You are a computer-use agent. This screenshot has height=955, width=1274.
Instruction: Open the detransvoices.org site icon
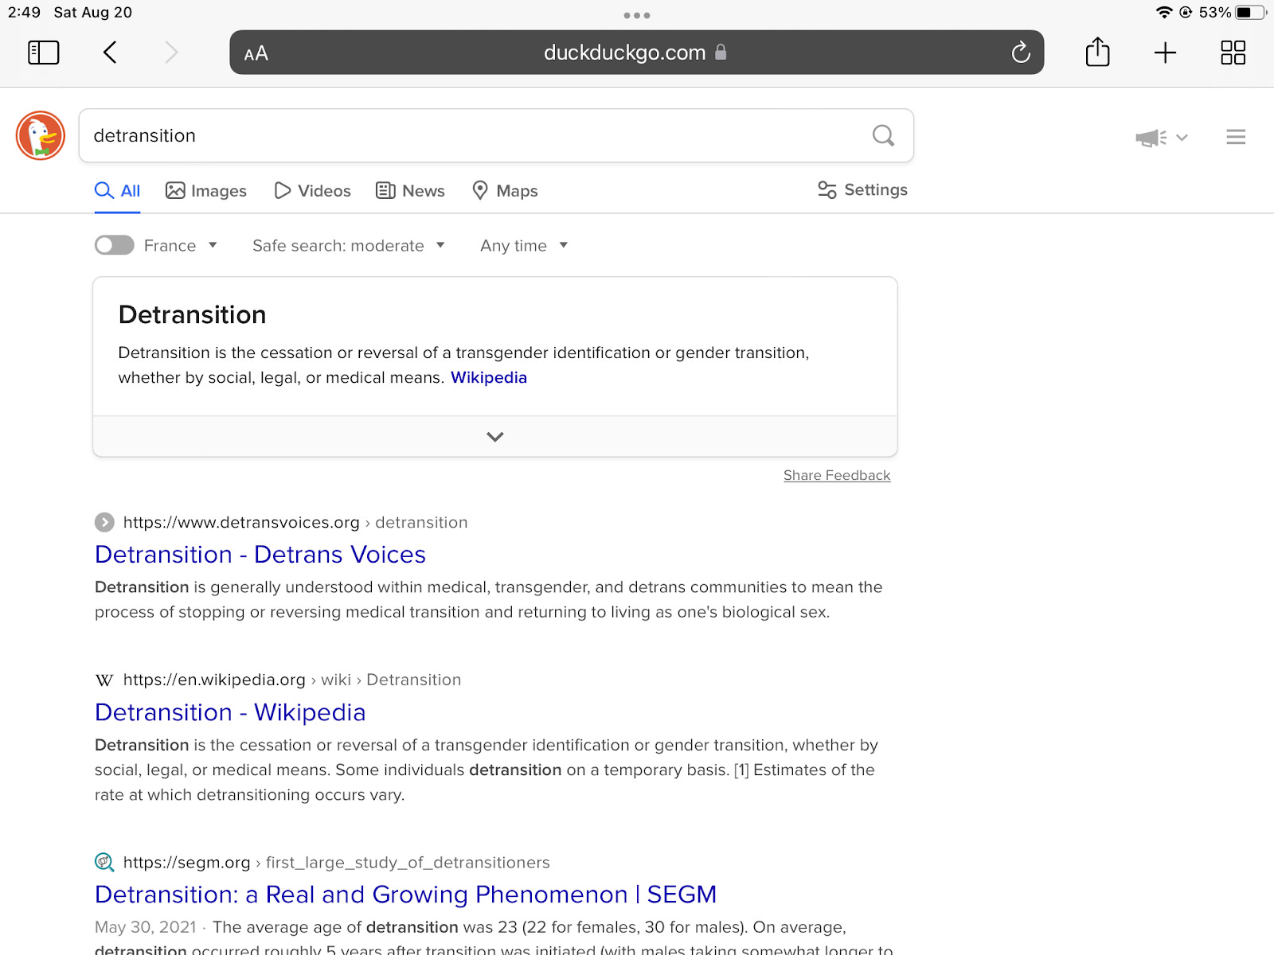point(104,522)
